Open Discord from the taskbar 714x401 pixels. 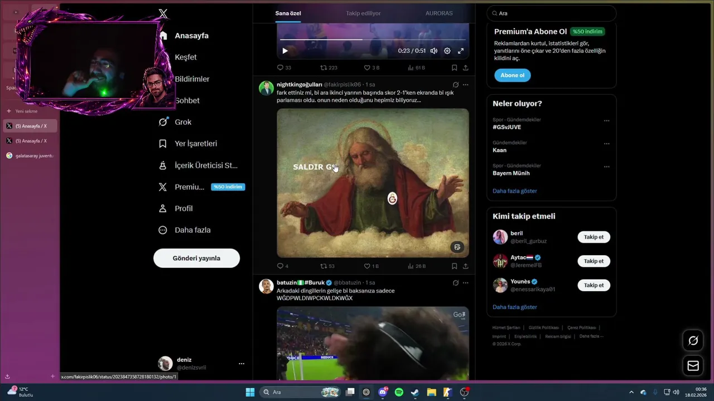pos(383,392)
